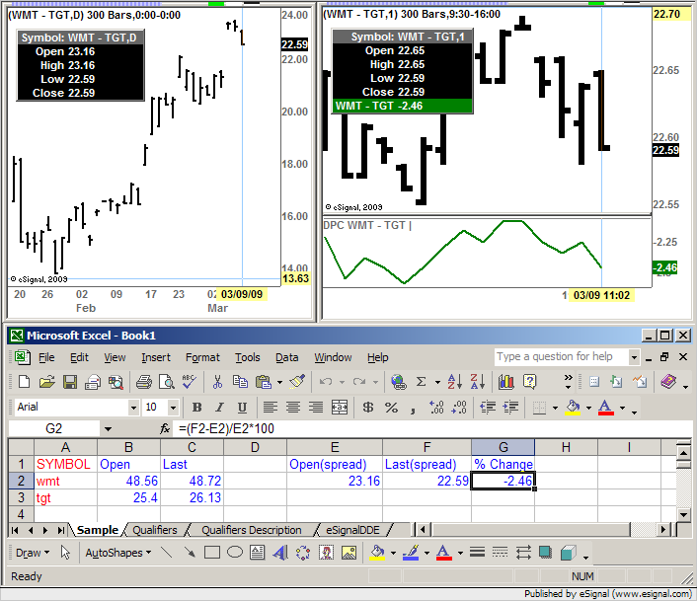Screen dimensions: 697x601
Task: Select cell E2 containing 23.16
Action: (x=335, y=481)
